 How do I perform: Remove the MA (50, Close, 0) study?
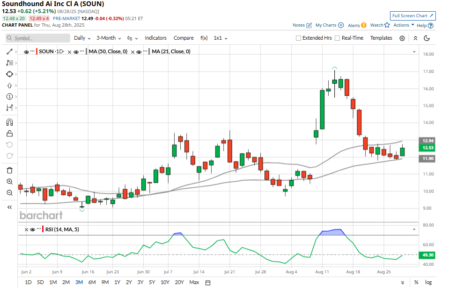click(69, 52)
